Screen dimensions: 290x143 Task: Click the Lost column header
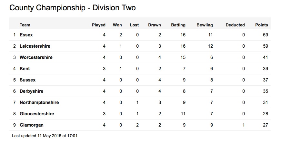click(134, 25)
